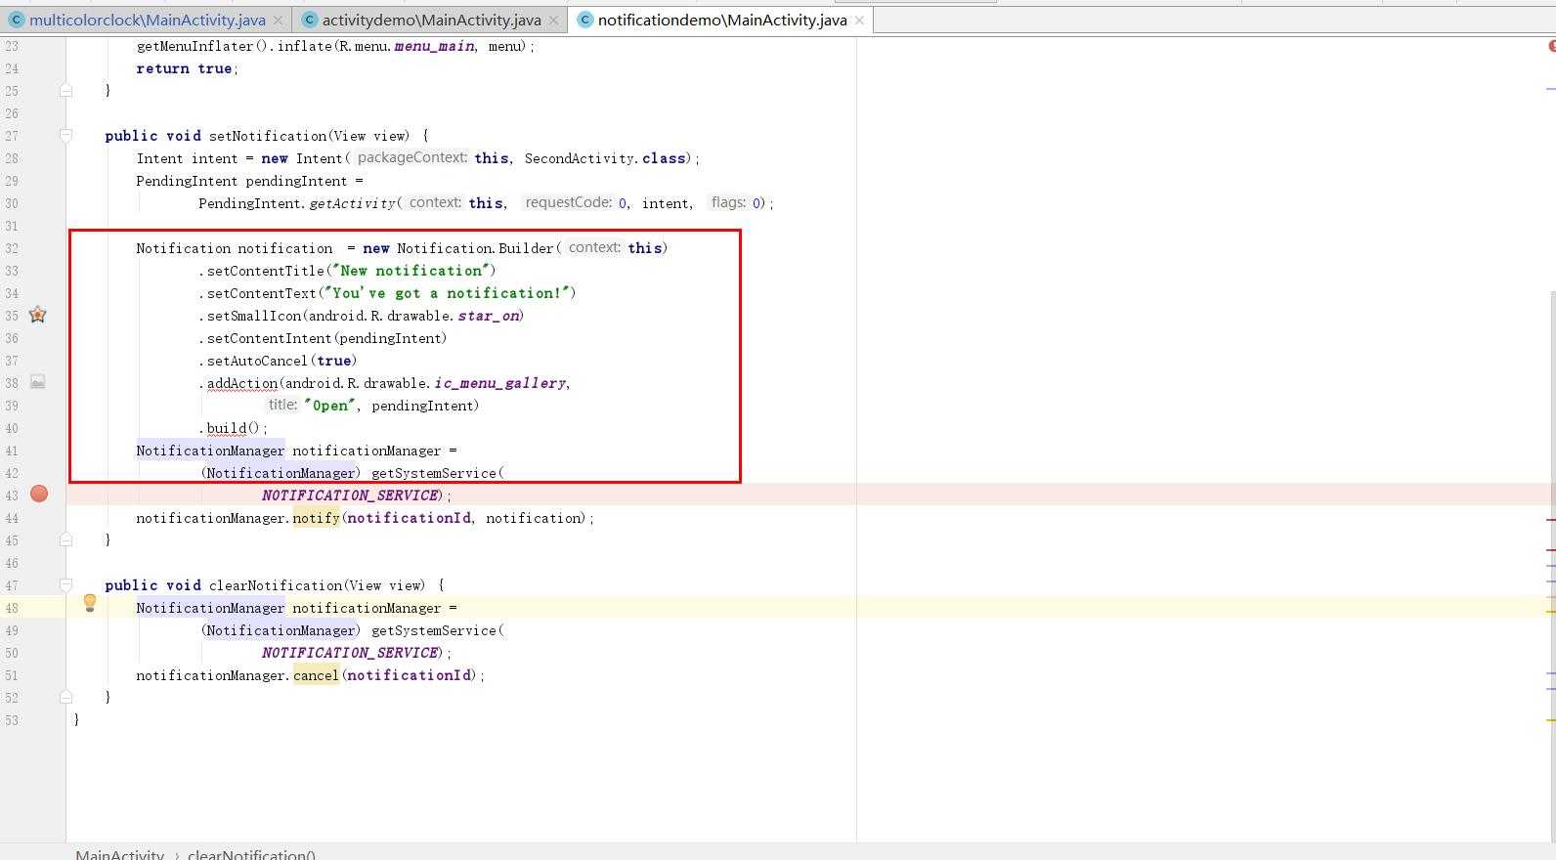
Task: Click line number 32 in the gutter
Action: [x=11, y=248]
